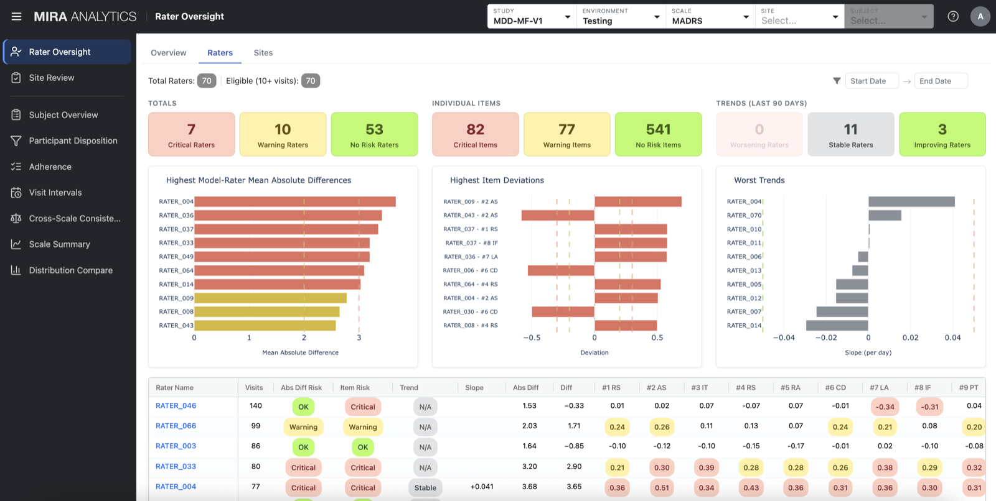Click the 82 Critical Items card

point(475,134)
